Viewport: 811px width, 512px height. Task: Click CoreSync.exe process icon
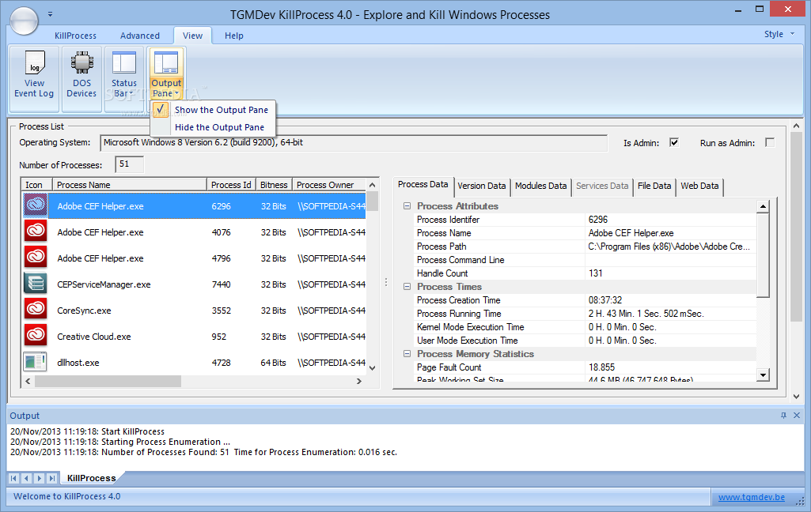tap(36, 308)
